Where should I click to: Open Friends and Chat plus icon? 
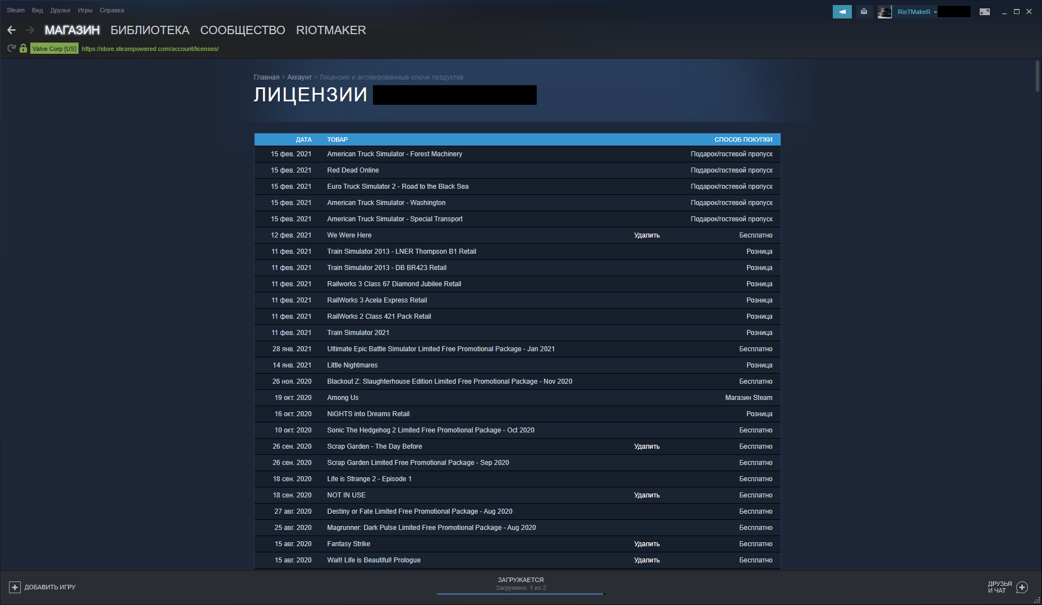(x=1022, y=587)
